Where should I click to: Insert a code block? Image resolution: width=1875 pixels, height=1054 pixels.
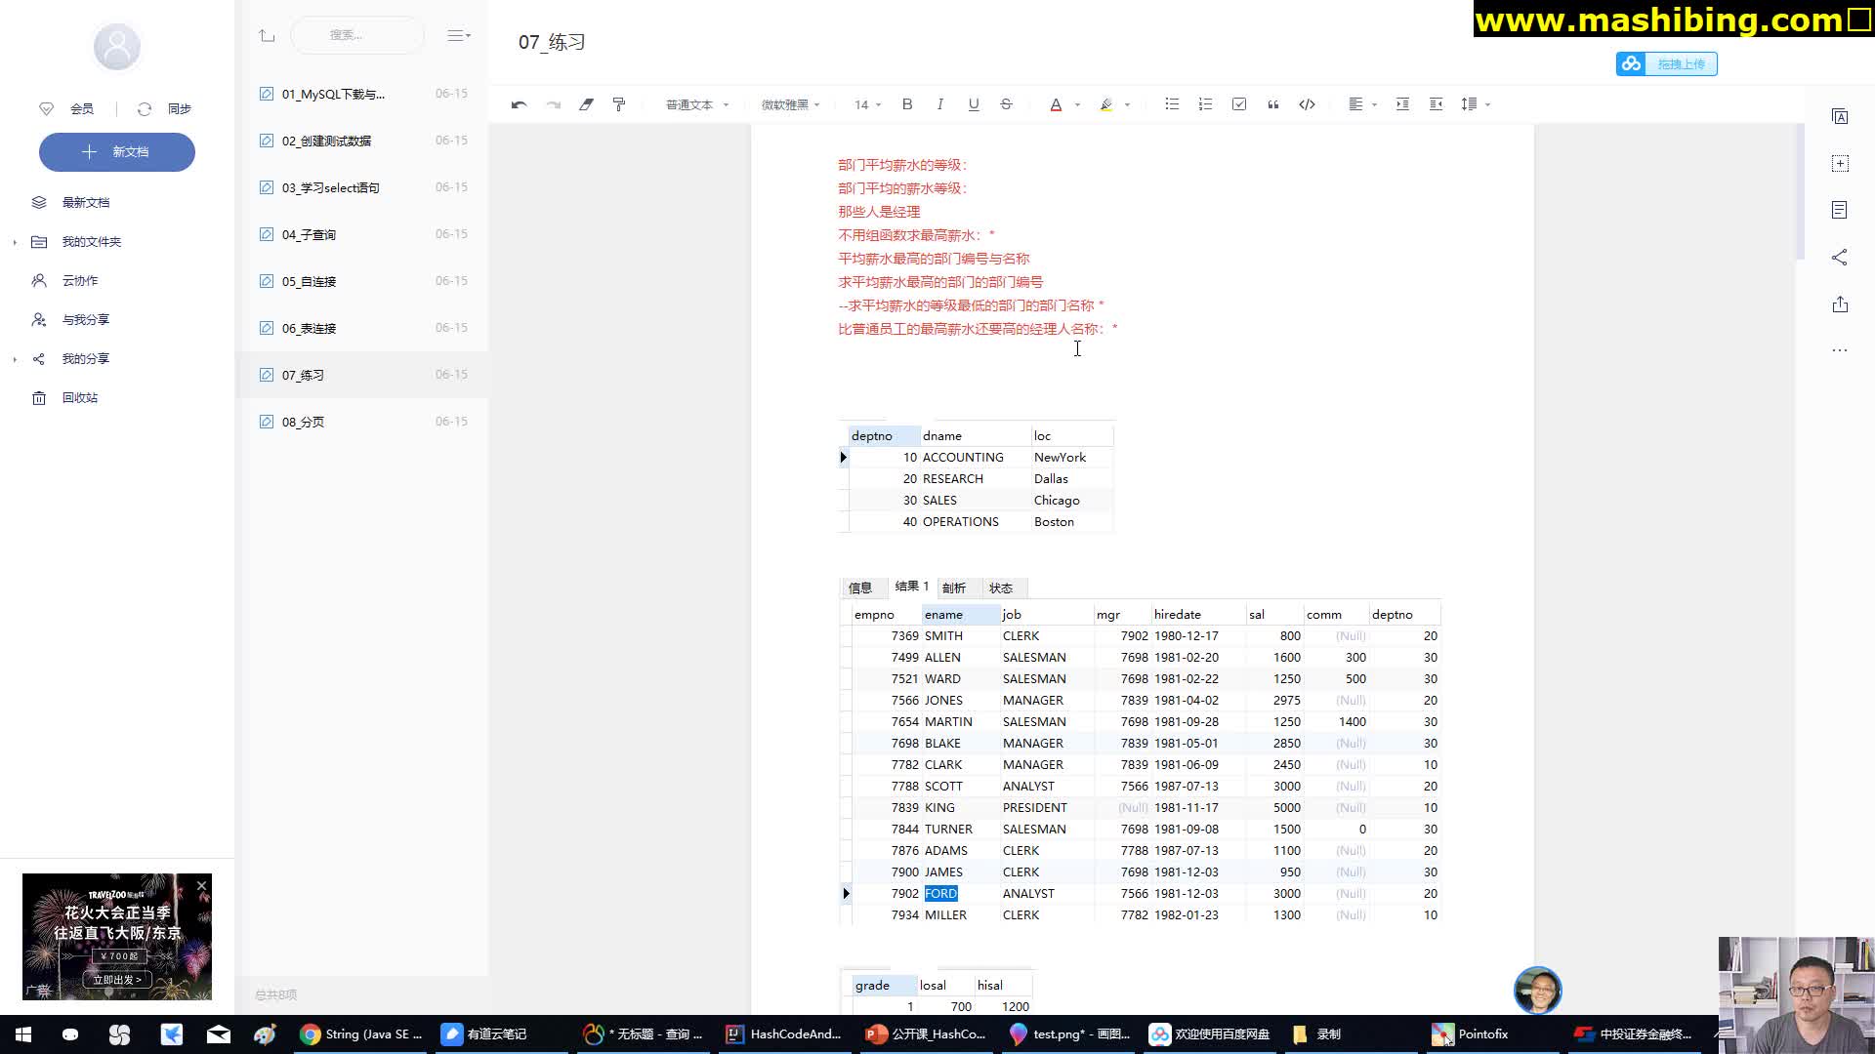(1307, 104)
